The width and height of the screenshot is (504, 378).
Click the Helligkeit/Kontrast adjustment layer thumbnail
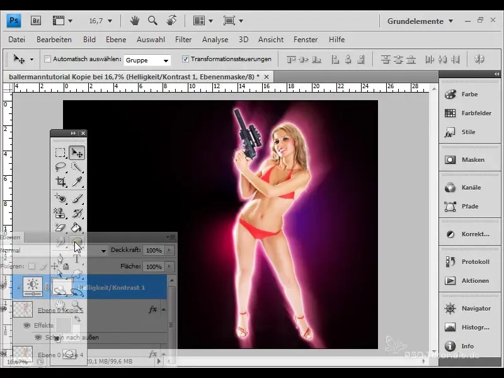click(x=33, y=286)
